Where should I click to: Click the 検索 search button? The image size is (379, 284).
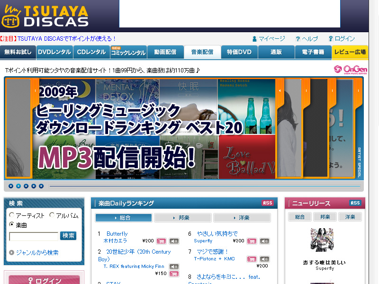coord(68,236)
